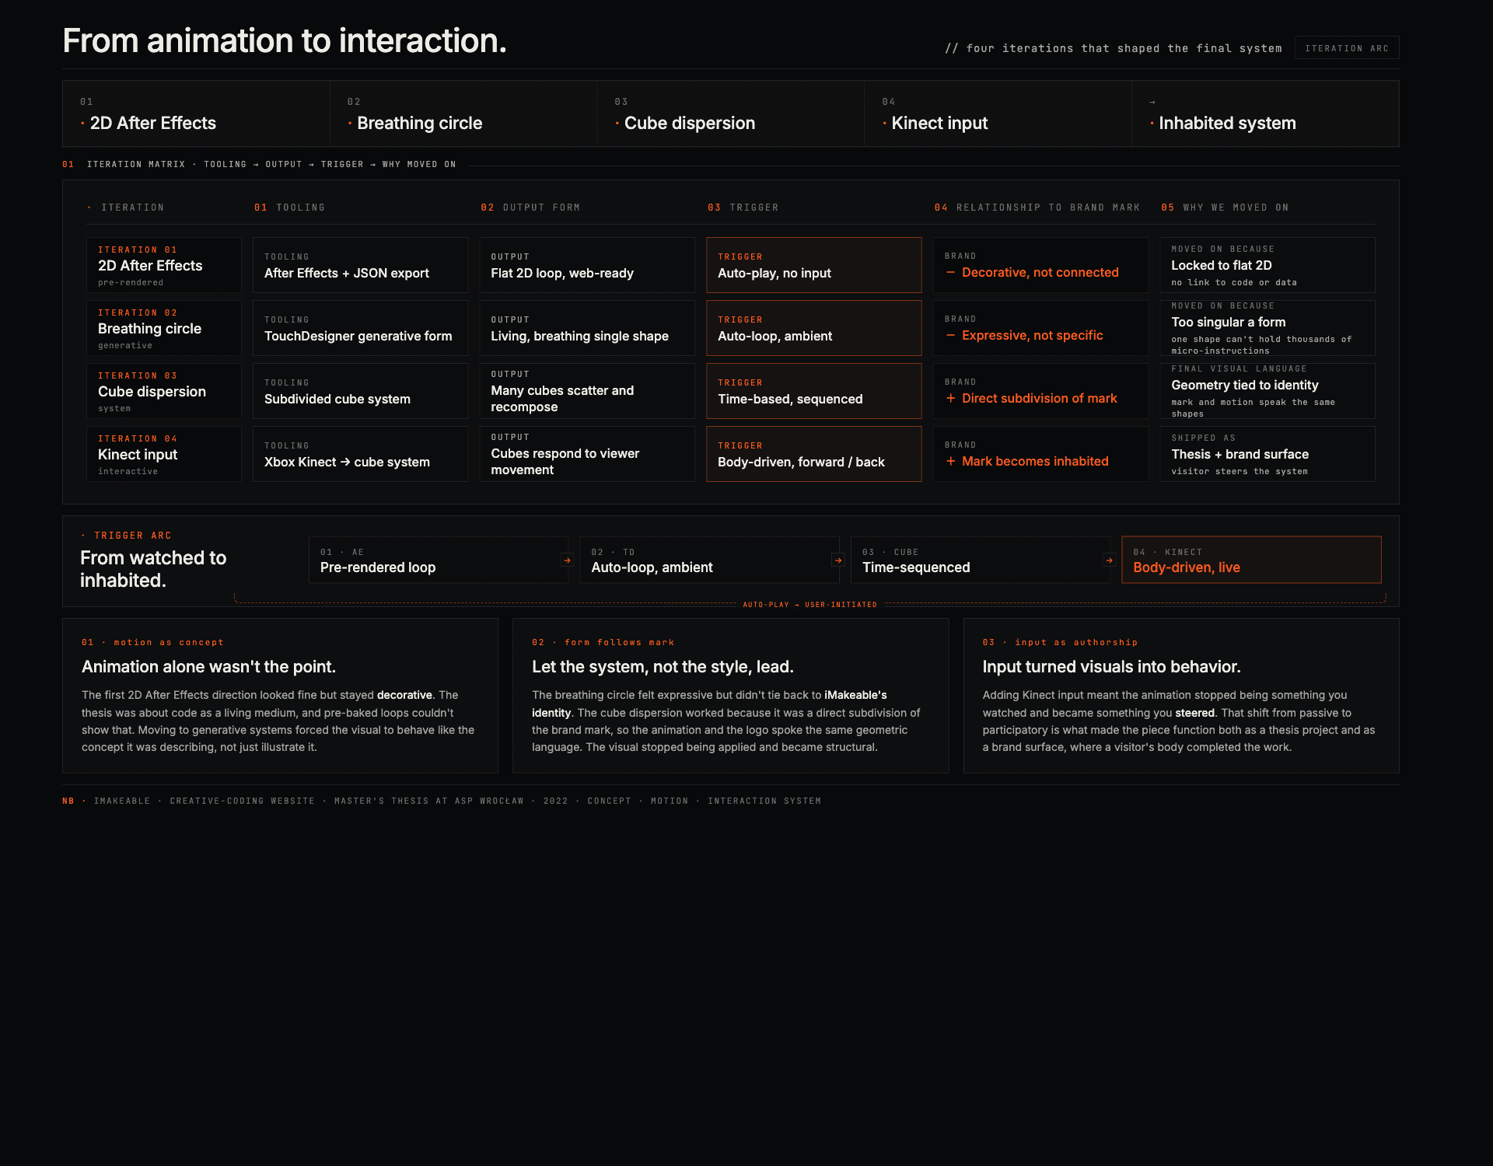Click plus icon beside Mark becomes inhabited
The image size is (1493, 1166).
click(950, 462)
